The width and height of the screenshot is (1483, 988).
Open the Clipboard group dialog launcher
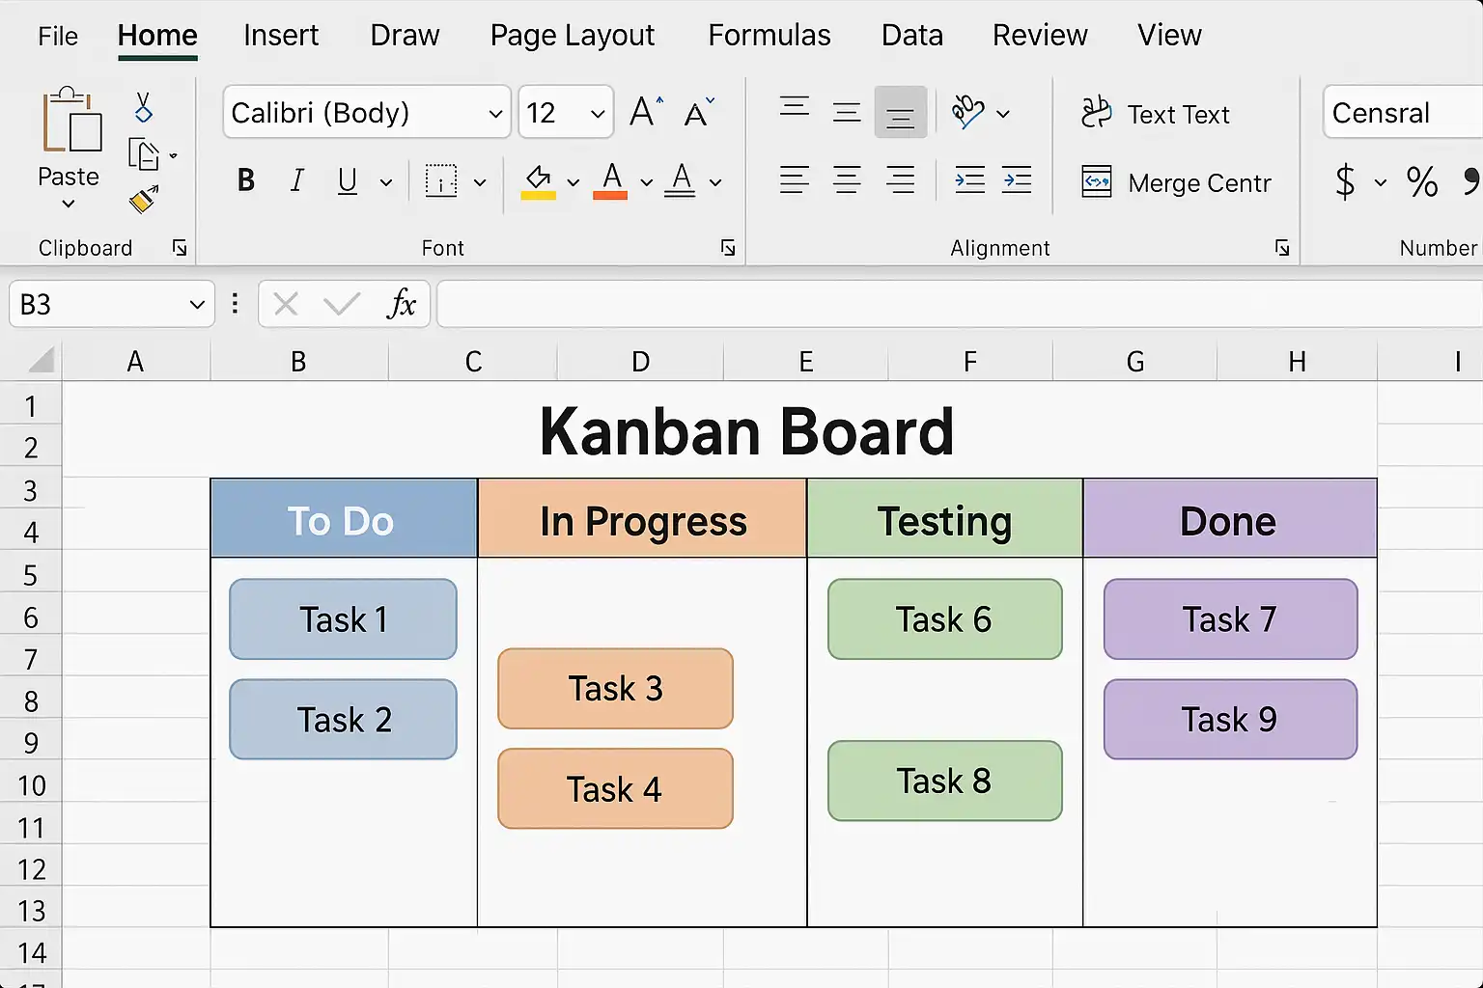[180, 248]
